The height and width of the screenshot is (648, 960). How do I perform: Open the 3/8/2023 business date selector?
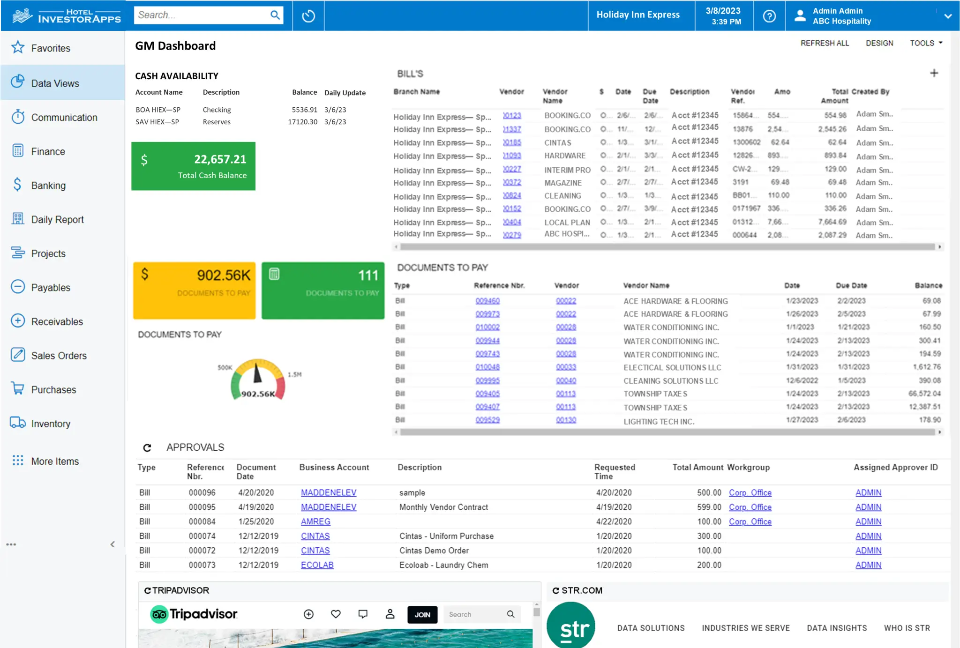click(724, 16)
